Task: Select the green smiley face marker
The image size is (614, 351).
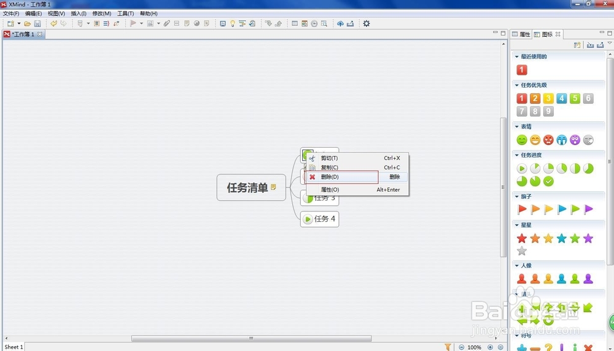Action: click(x=521, y=140)
